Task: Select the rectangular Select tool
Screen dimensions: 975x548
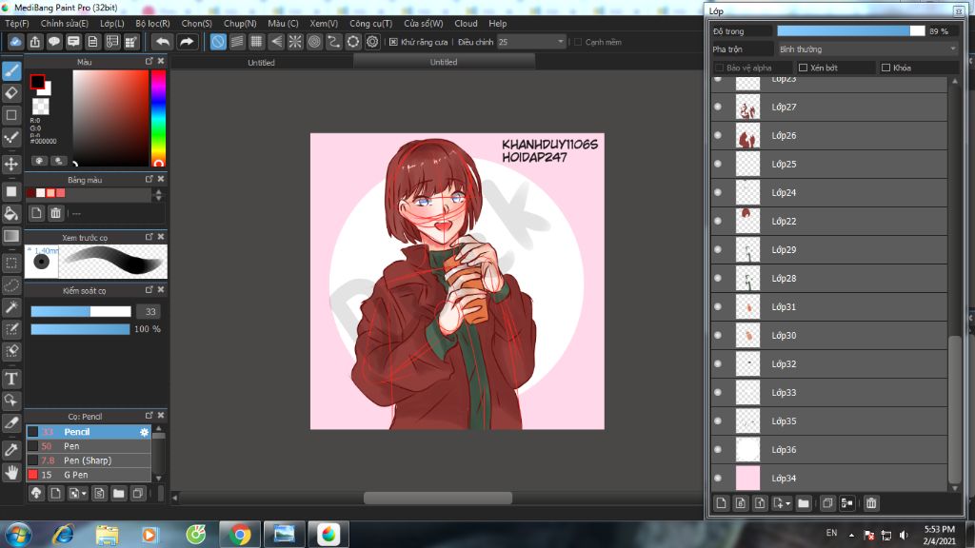Action: click(x=11, y=263)
